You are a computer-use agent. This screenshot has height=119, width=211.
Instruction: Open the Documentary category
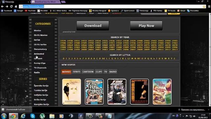pos(40,49)
